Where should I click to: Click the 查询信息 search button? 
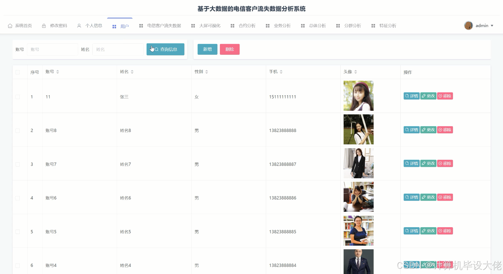[x=165, y=49]
